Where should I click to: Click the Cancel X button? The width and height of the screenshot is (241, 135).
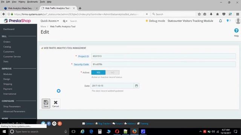[55, 103]
